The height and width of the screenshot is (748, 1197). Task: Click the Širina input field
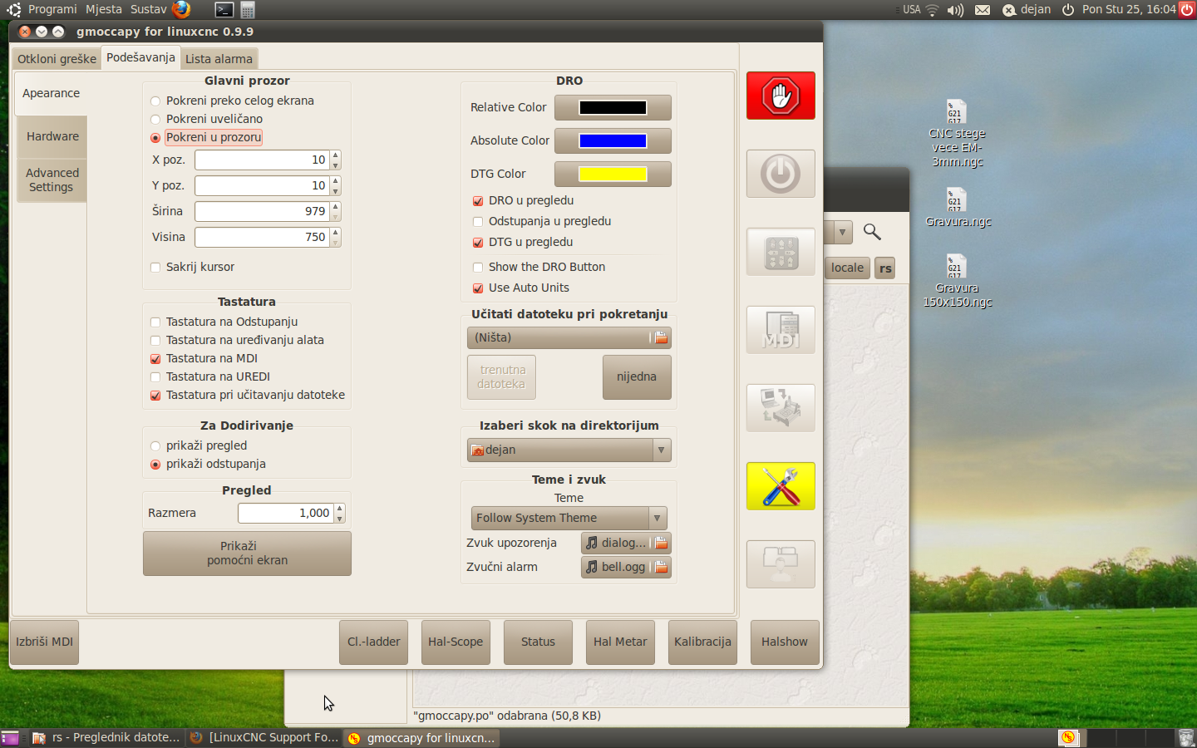[263, 211]
